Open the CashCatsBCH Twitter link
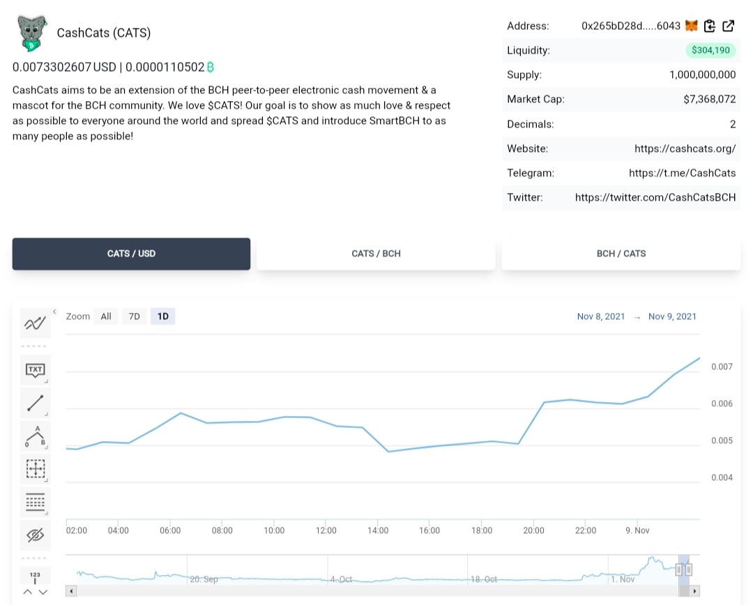The height and width of the screenshot is (605, 753). [655, 197]
